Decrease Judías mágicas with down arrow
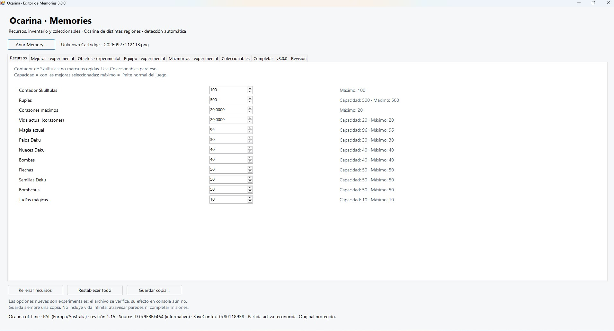This screenshot has height=331, width=614. [250, 201]
